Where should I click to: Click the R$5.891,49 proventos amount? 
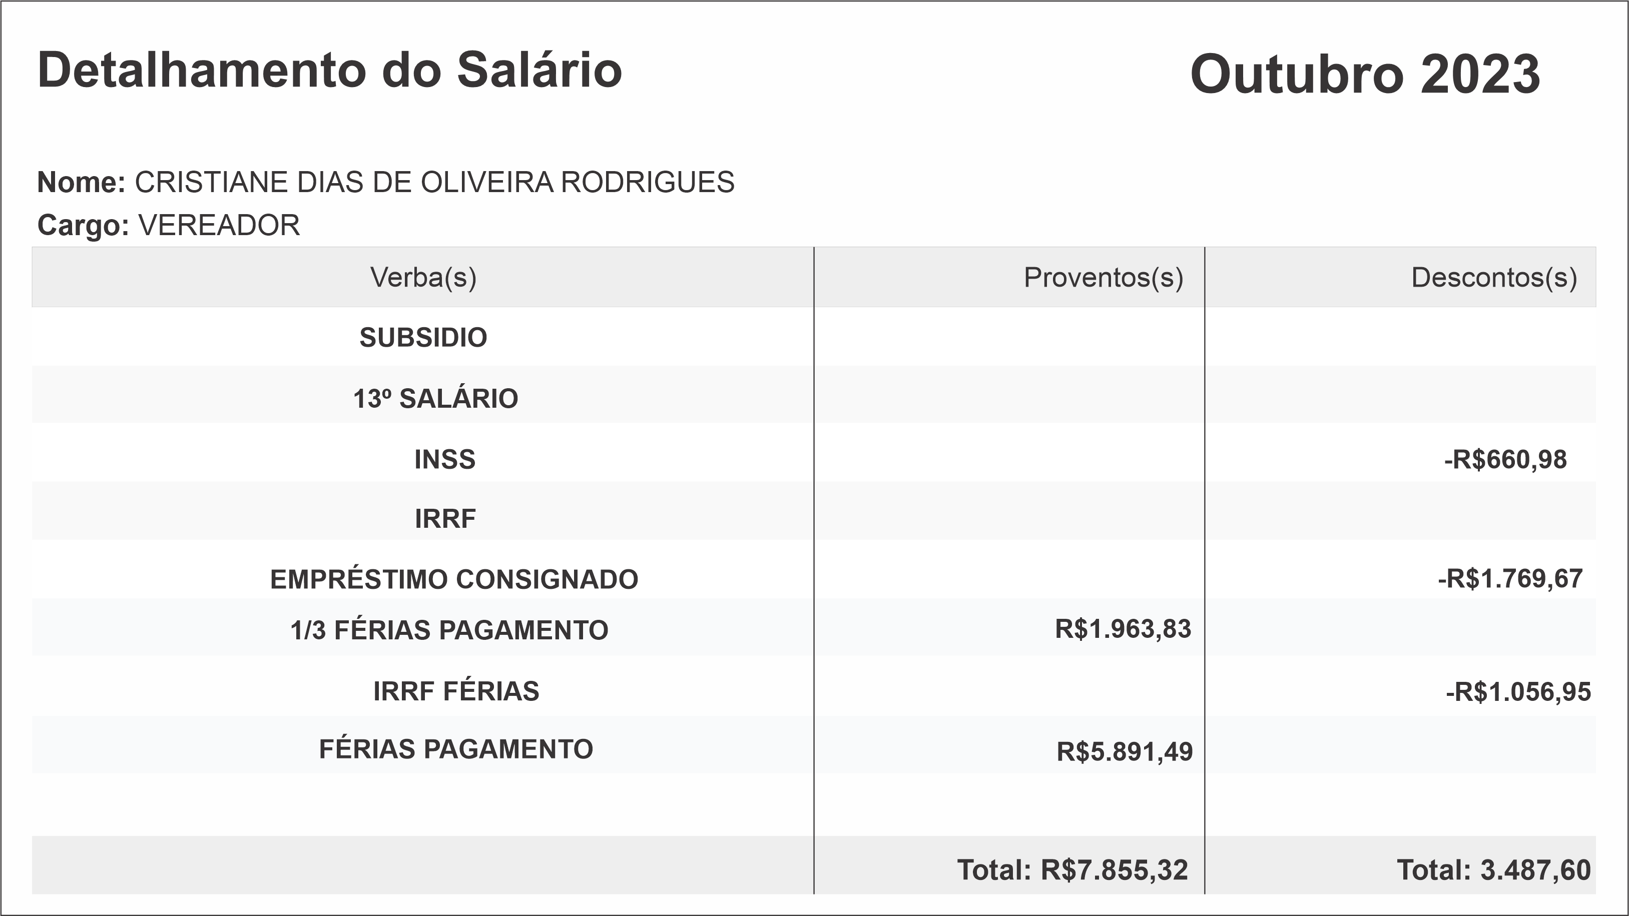[x=1125, y=751]
